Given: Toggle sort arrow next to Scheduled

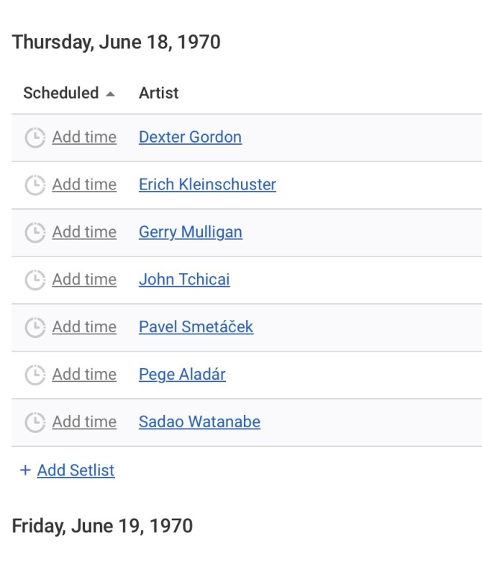Looking at the screenshot, I should click(x=111, y=94).
